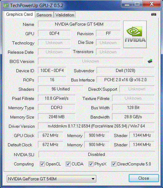Toggle the PhysX checkbox
The width and height of the screenshot is (163, 188).
(91, 164)
